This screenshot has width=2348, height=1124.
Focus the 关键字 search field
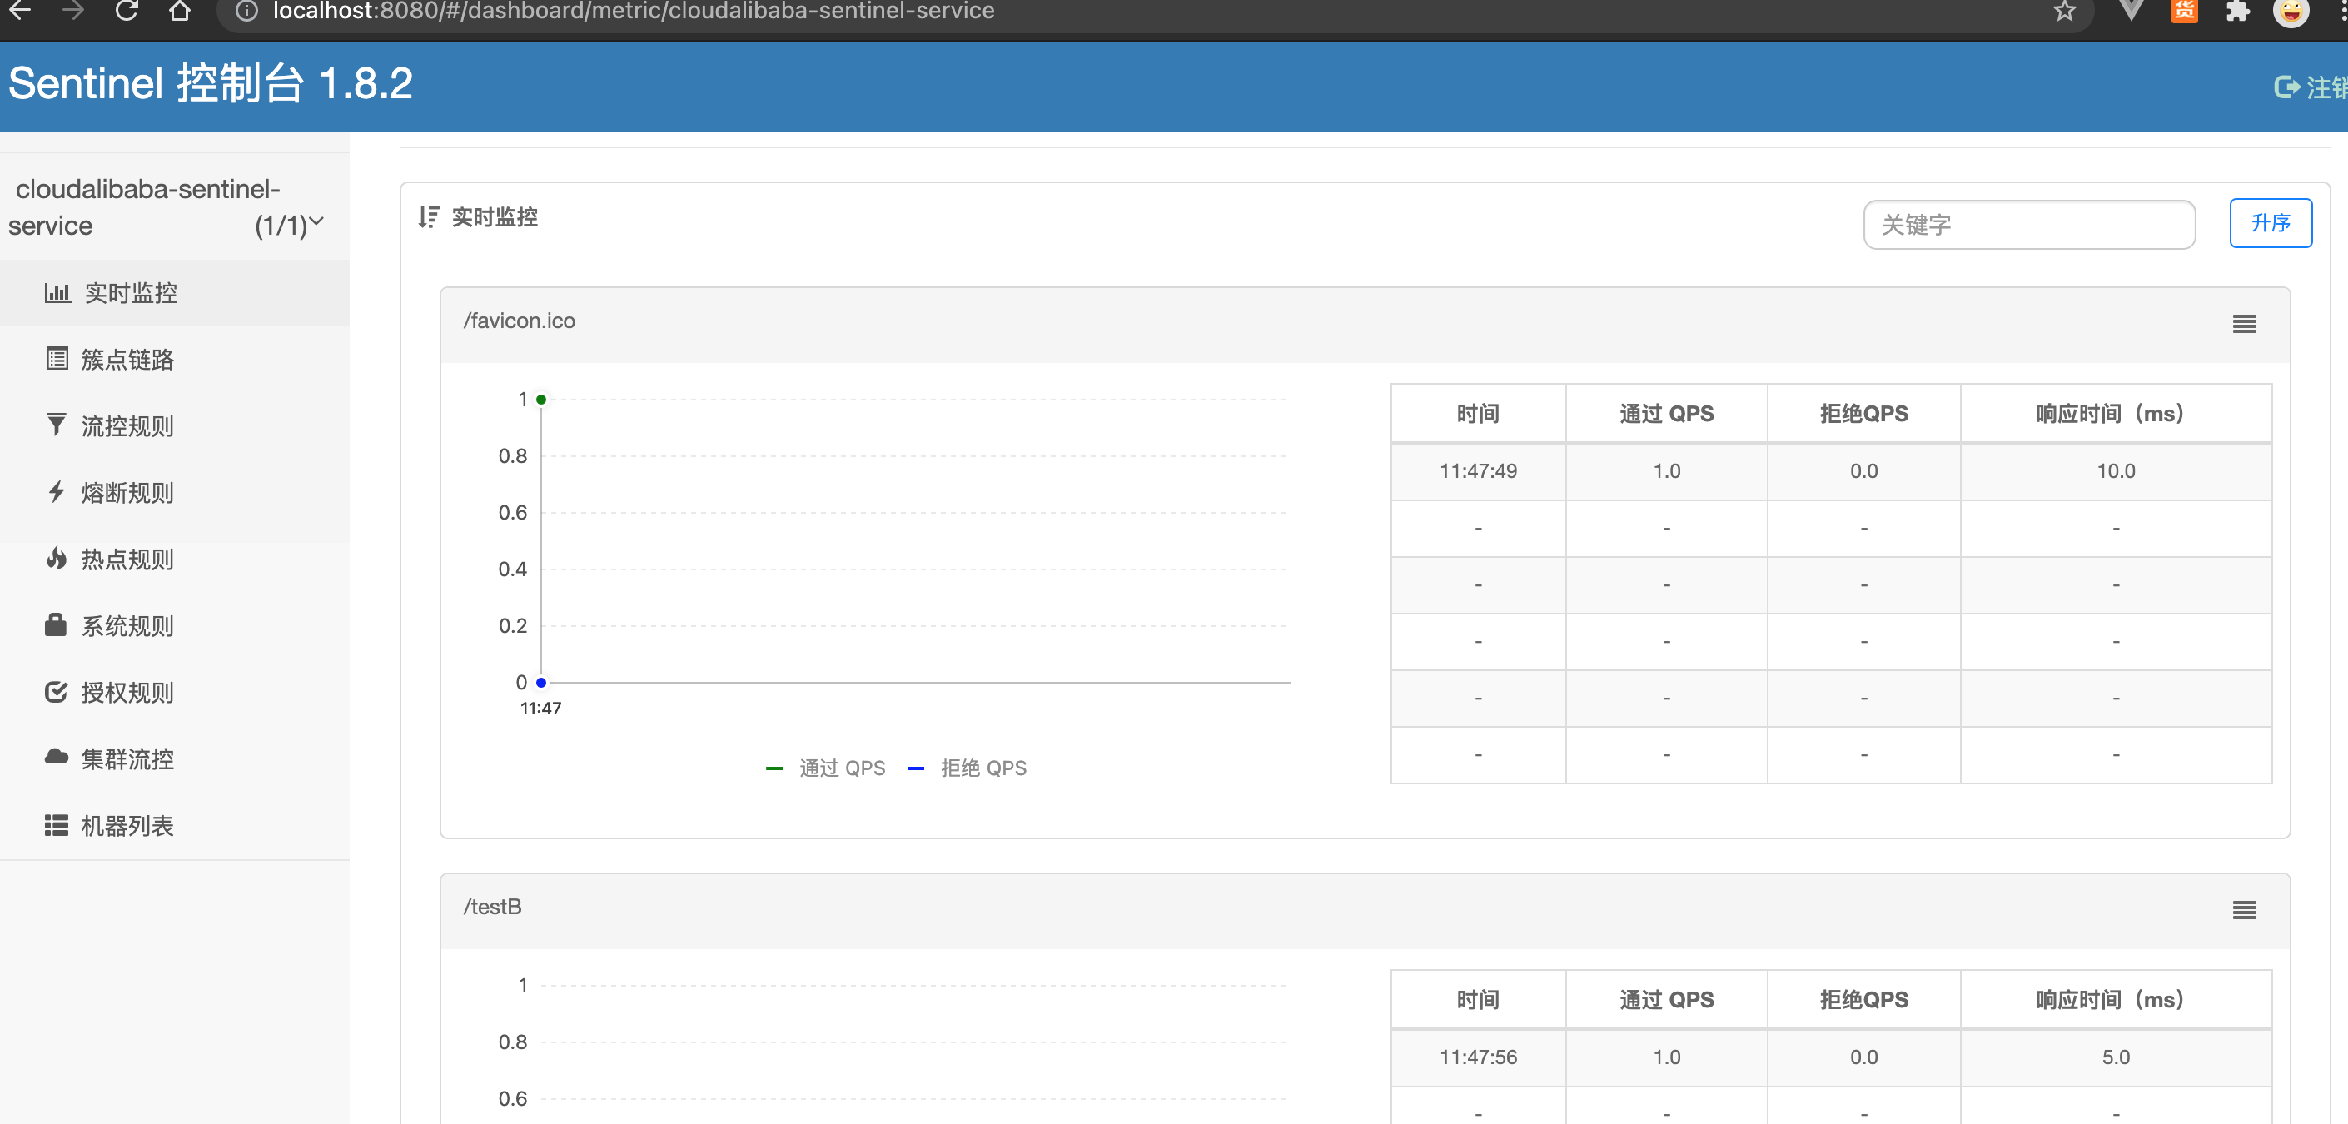click(2029, 224)
